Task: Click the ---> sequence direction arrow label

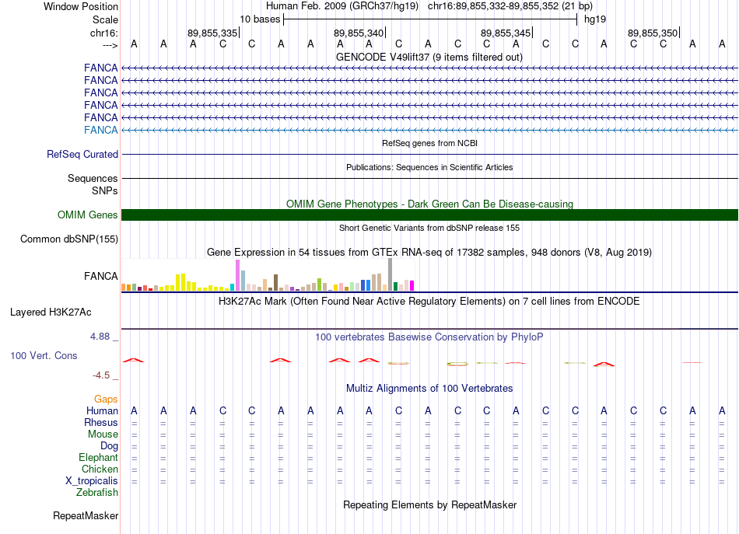Action: tap(110, 45)
